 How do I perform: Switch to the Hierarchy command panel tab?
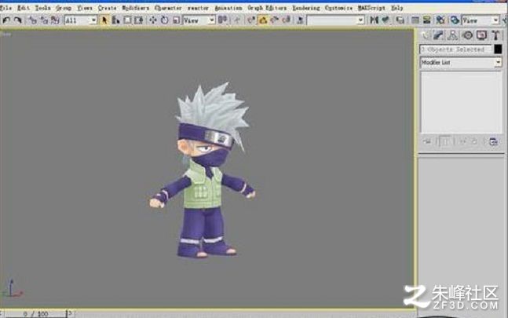(452, 35)
